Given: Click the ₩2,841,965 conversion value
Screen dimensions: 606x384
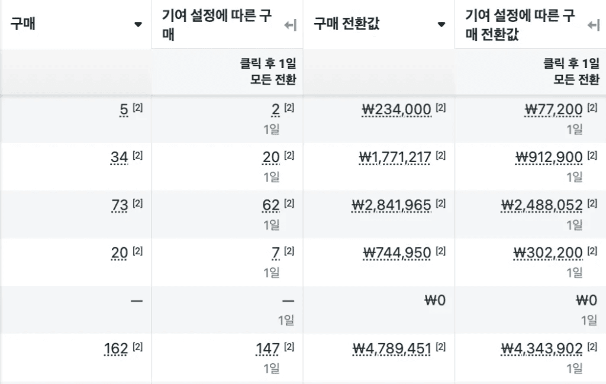Looking at the screenshot, I should tap(391, 205).
